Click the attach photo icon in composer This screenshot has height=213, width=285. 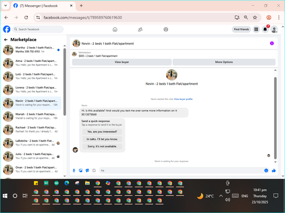(x=80, y=170)
